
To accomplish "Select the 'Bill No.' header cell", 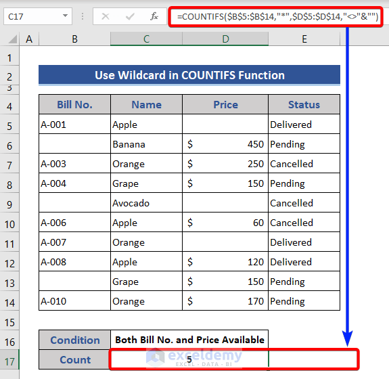I will tap(74, 104).
